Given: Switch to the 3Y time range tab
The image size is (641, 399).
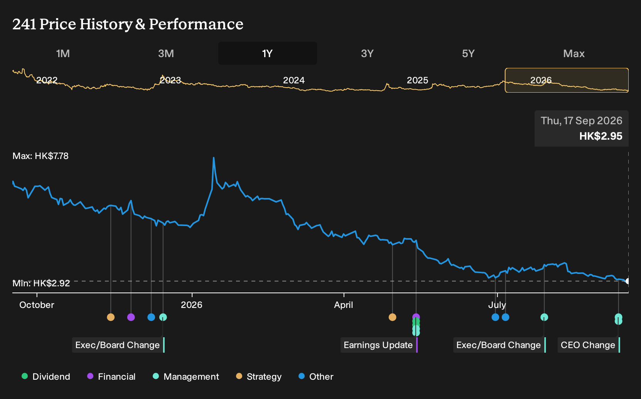Looking at the screenshot, I should pos(367,54).
